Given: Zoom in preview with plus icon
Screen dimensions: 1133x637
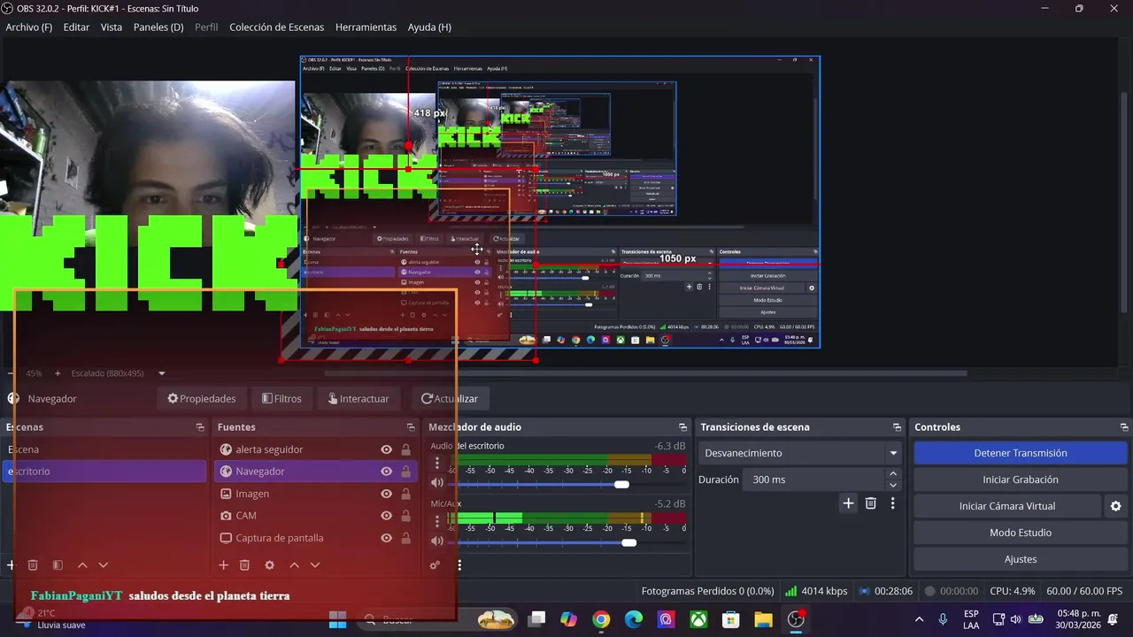Looking at the screenshot, I should click(x=58, y=373).
